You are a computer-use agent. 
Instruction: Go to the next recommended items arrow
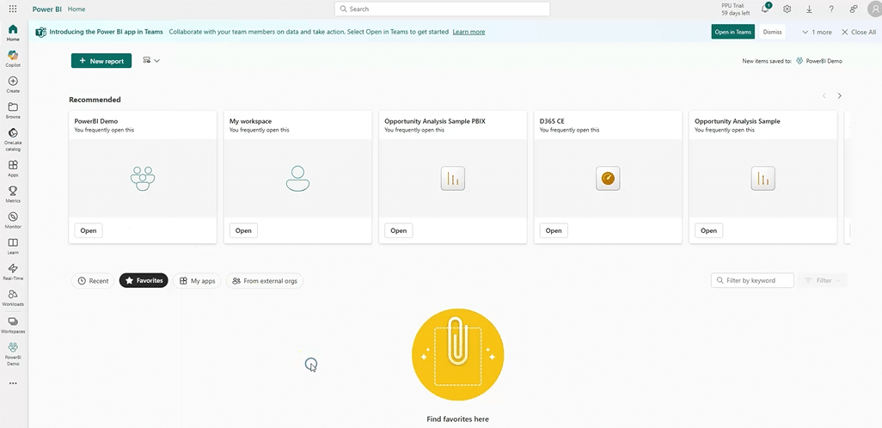(x=839, y=95)
